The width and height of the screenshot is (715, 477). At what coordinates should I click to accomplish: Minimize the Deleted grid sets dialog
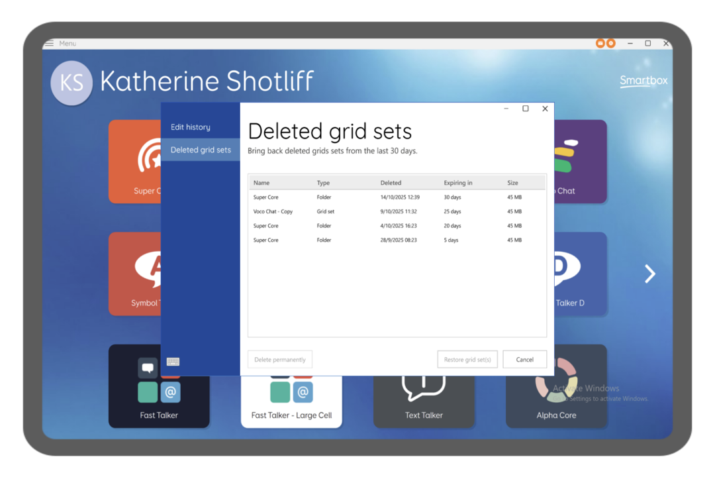(506, 109)
